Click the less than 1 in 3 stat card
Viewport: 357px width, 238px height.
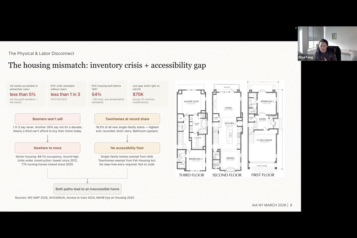click(67, 94)
